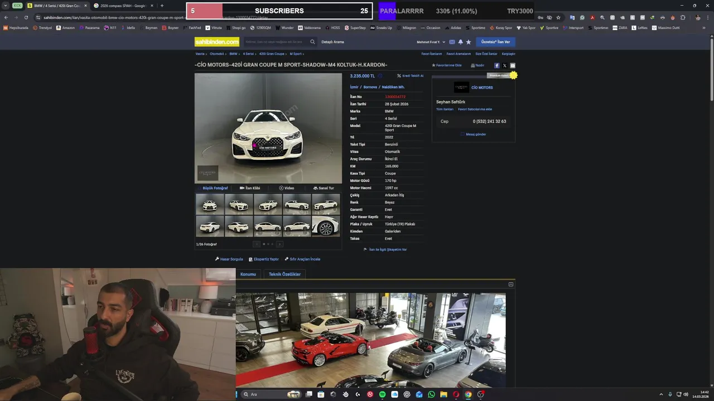Click the search magnifier icon in site header
714x401 pixels.
(312, 42)
